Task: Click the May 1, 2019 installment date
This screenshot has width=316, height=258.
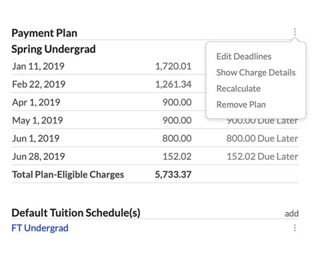Action: [37, 120]
